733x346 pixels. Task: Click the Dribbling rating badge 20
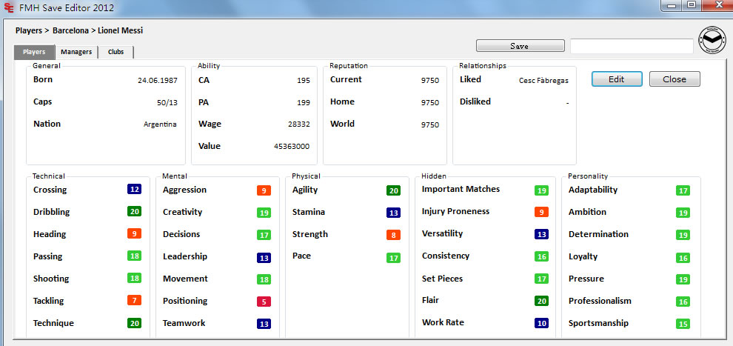(x=134, y=212)
